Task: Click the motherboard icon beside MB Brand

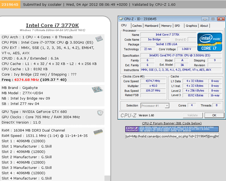Action: 97,89
